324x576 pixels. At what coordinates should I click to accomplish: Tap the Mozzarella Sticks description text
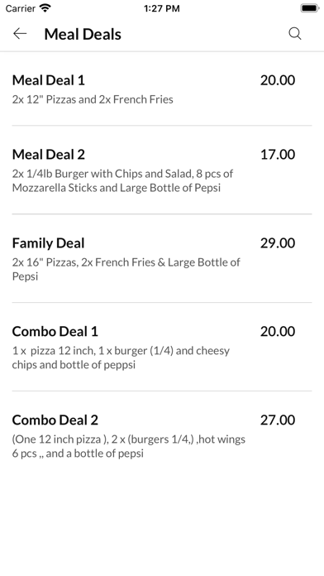(122, 180)
